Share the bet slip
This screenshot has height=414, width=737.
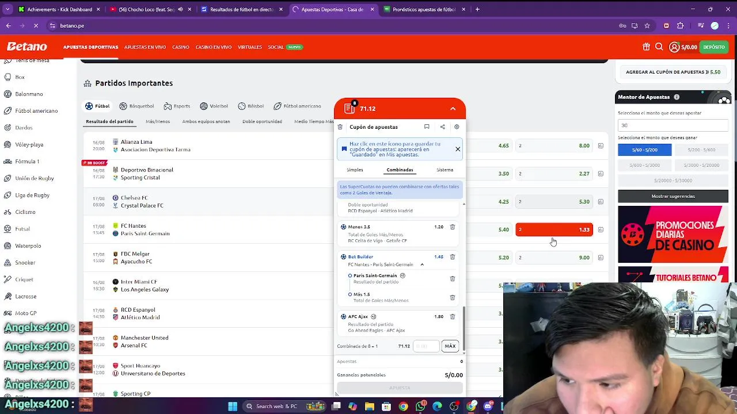(x=442, y=127)
